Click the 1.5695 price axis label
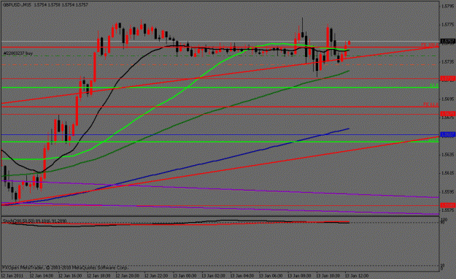Viewport: 456px width, 279px height. pos(447,99)
